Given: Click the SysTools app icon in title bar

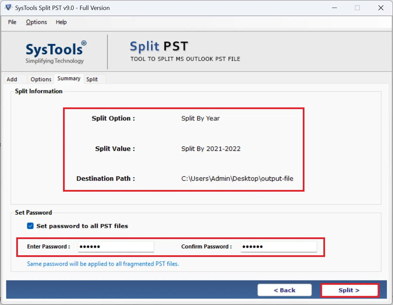Looking at the screenshot, I should (9, 8).
